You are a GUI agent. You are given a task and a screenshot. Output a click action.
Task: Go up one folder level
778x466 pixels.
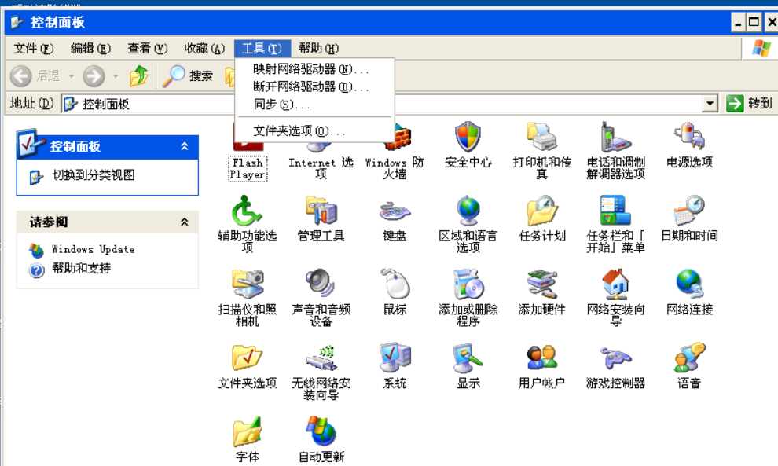pos(139,76)
